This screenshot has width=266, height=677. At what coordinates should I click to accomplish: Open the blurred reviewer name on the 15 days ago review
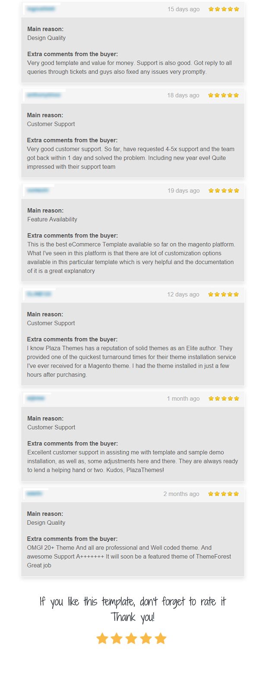pos(41,9)
